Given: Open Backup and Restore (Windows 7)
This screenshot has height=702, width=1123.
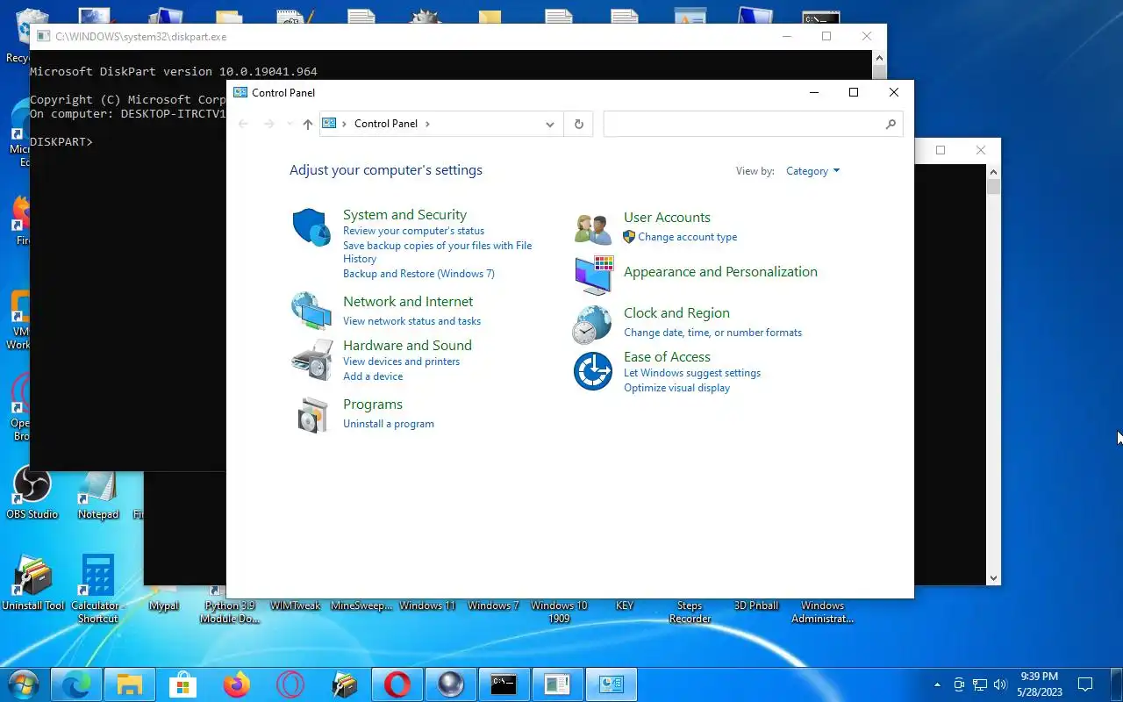Looking at the screenshot, I should coord(418,274).
